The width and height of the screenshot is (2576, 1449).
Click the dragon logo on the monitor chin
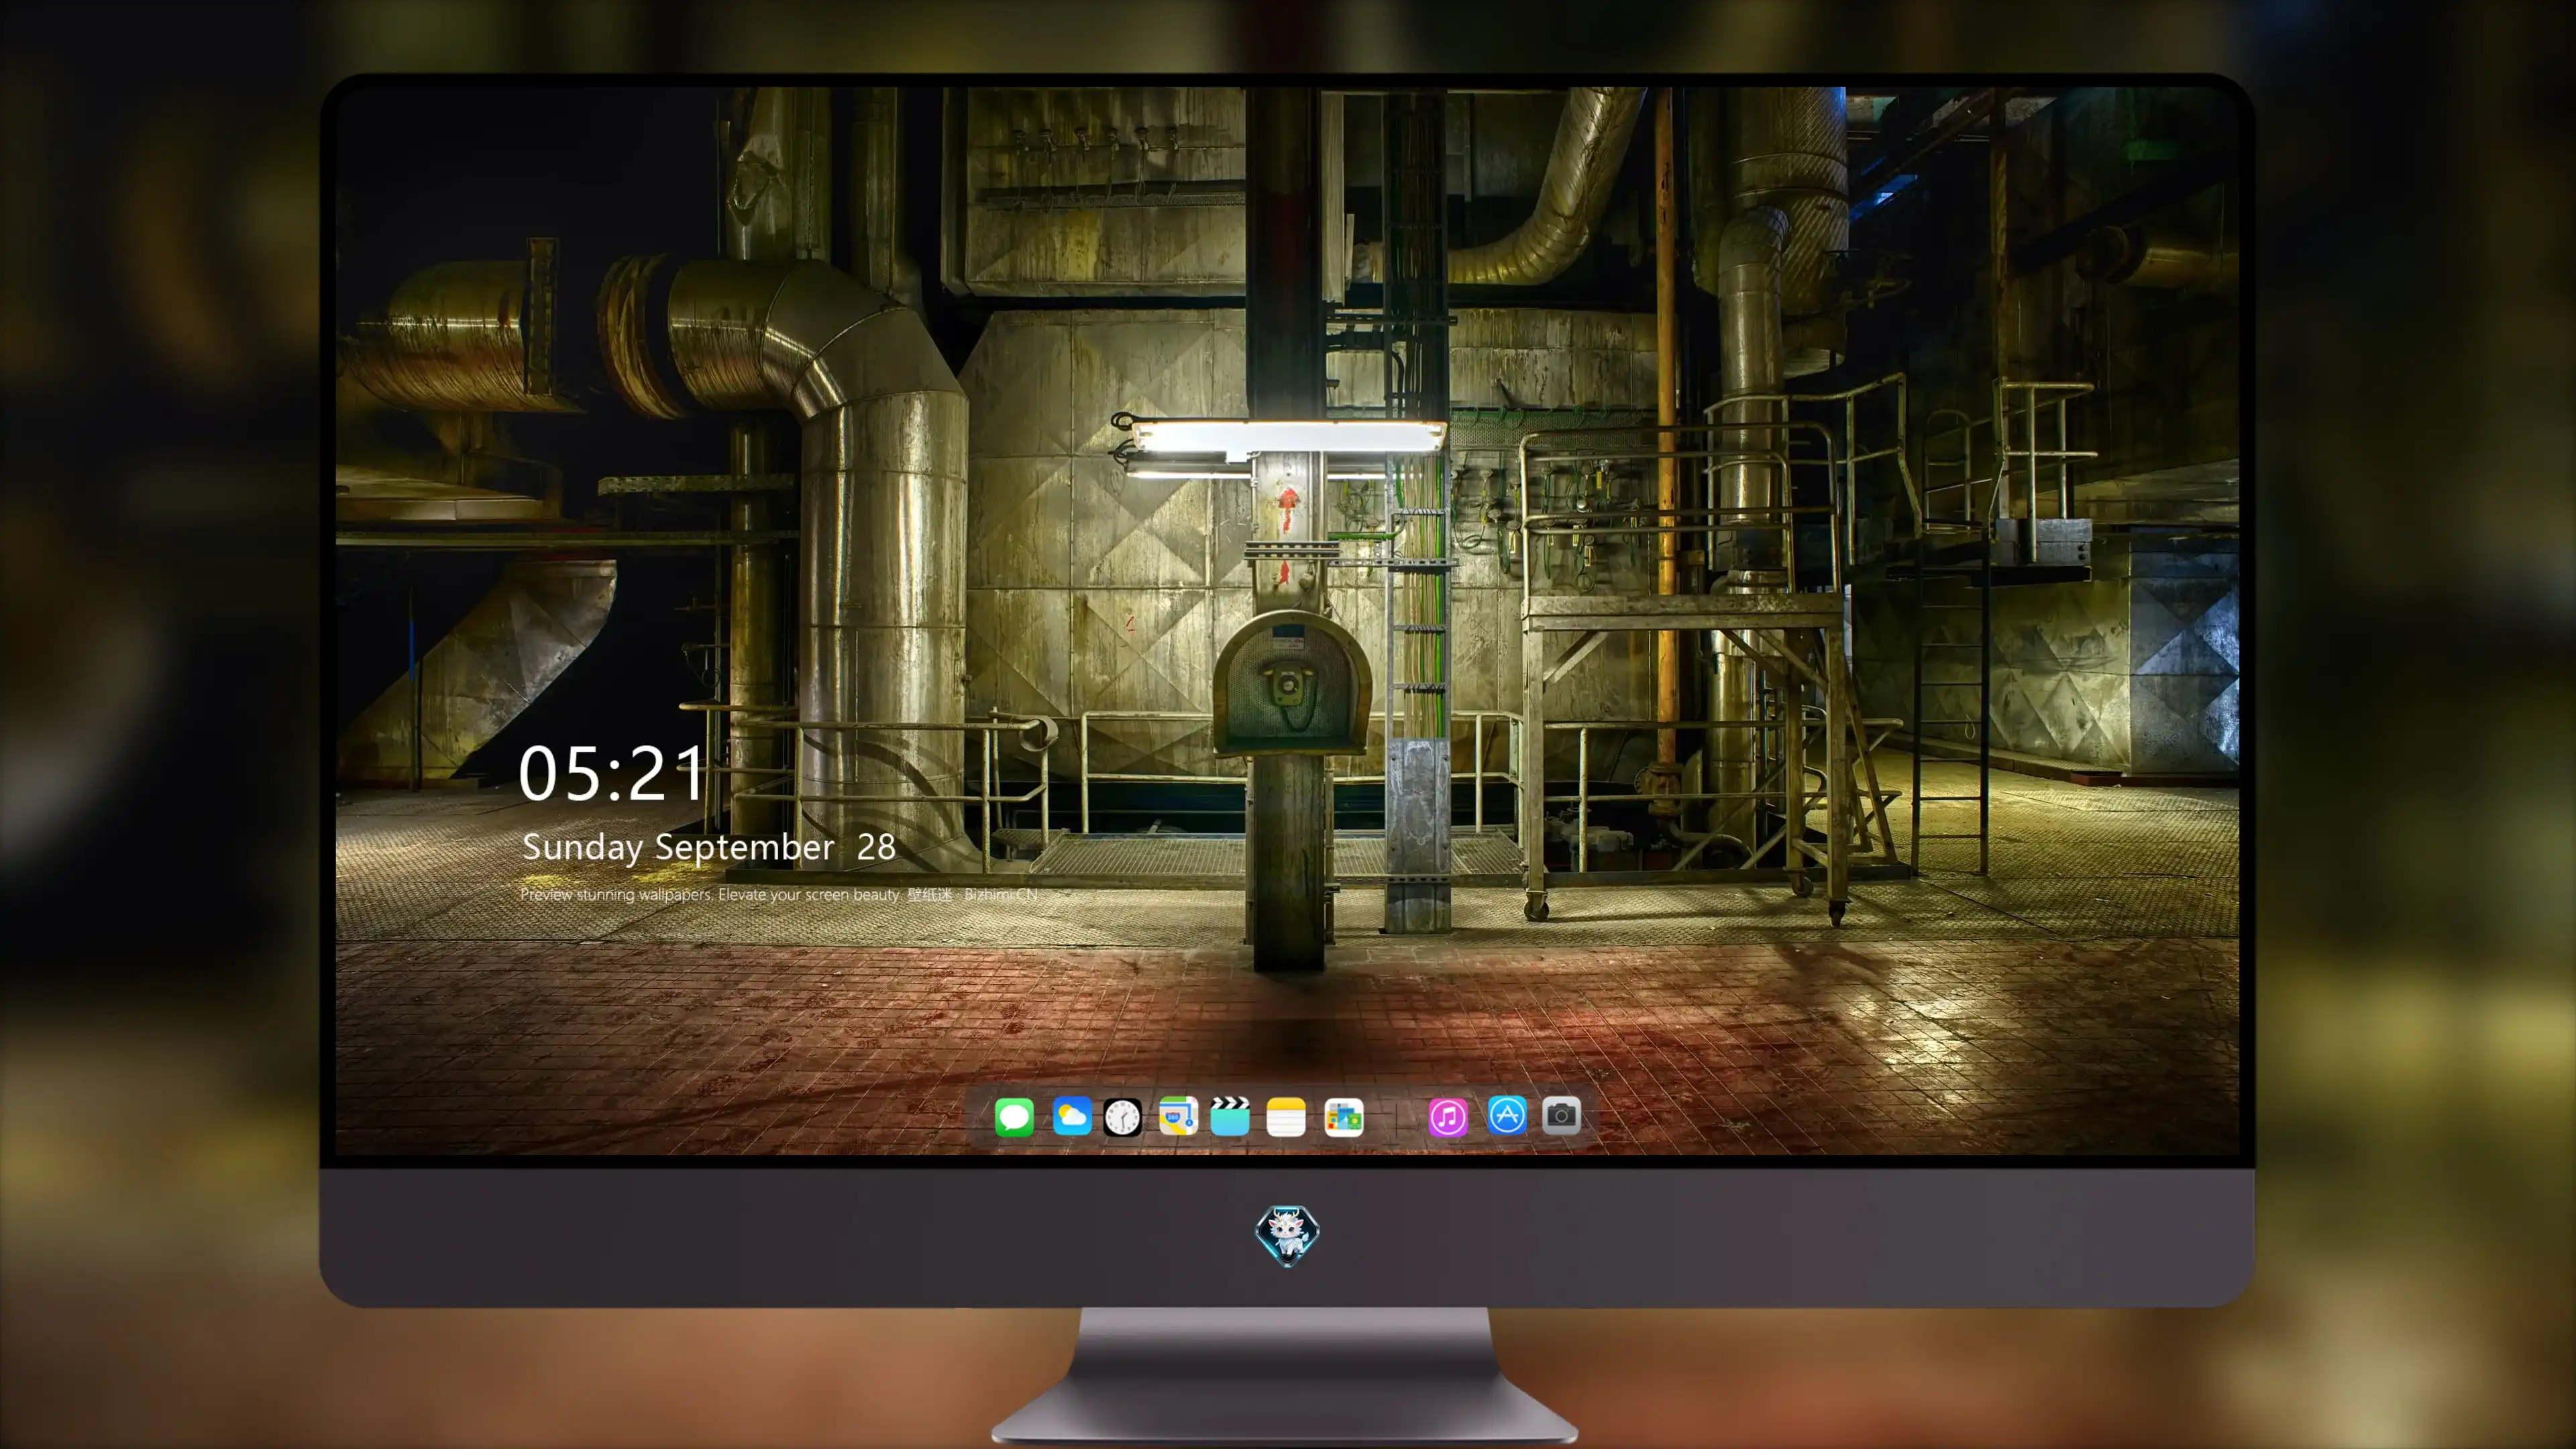(x=1287, y=1236)
